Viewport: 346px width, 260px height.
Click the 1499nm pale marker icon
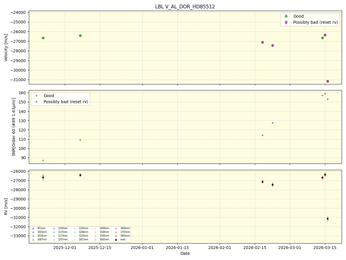click(95, 228)
